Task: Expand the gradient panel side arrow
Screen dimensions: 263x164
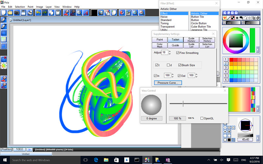Action: [x=258, y=109]
